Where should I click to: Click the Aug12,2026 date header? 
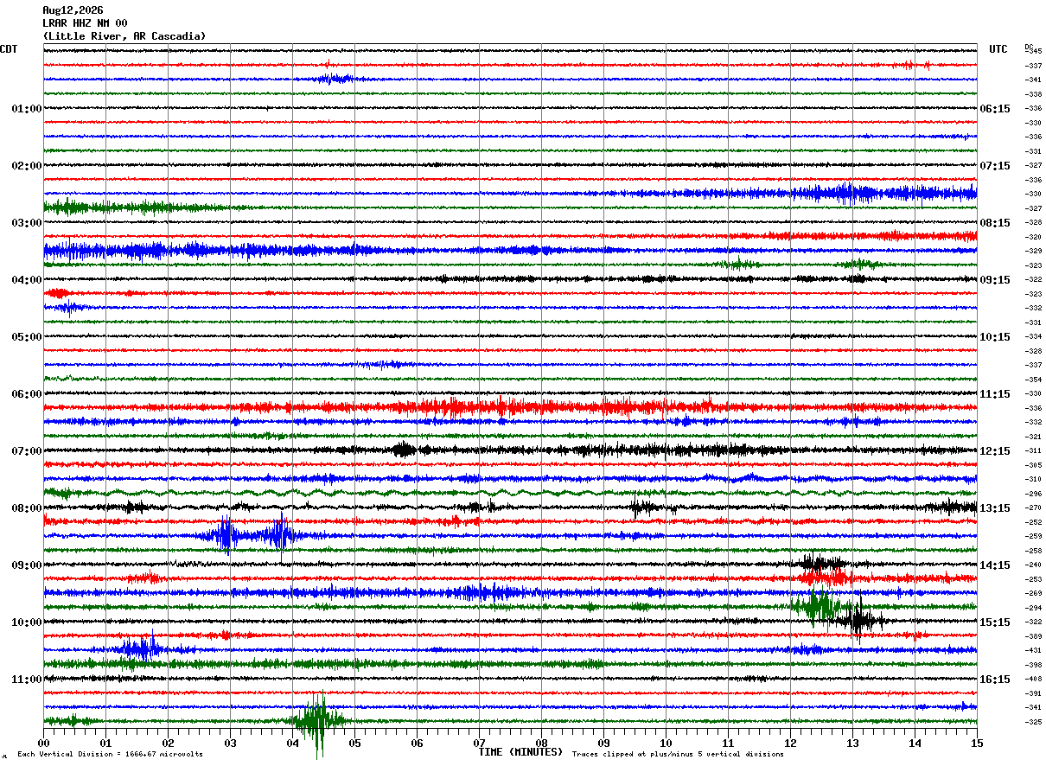(x=73, y=10)
